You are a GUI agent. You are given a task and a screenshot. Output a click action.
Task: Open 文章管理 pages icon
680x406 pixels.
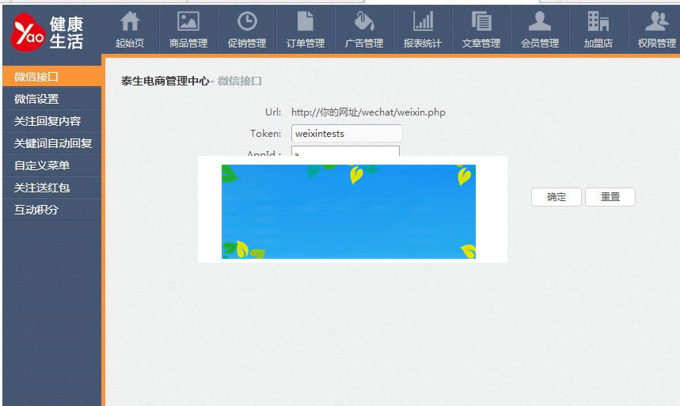coord(481,21)
